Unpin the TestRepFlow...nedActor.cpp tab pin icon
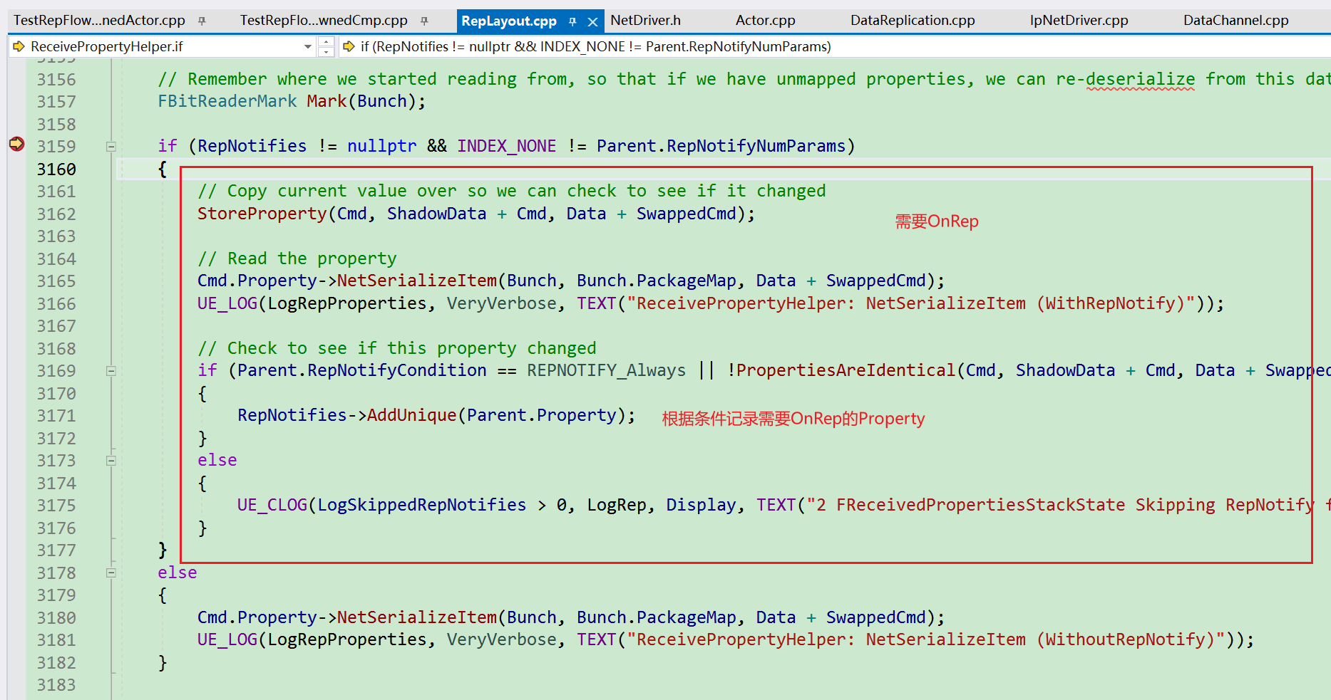The image size is (1331, 700). (202, 21)
